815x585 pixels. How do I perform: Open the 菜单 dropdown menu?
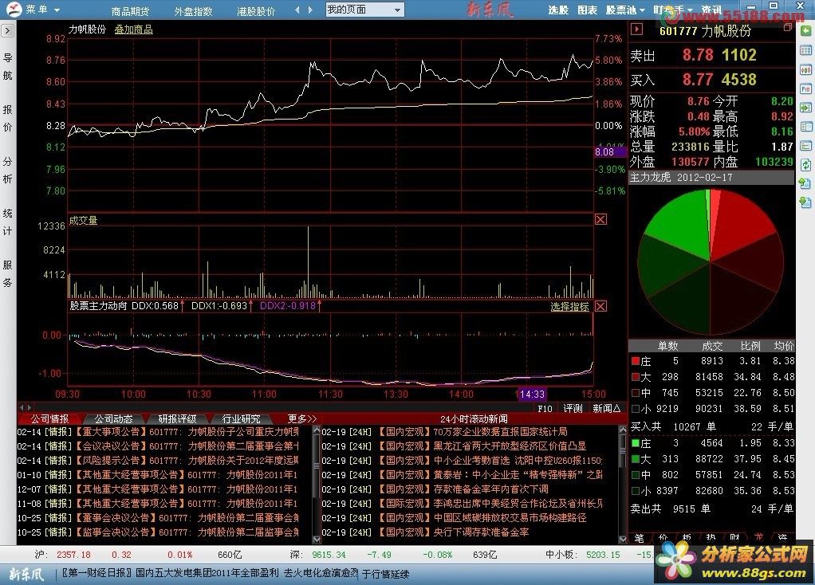tap(42, 10)
